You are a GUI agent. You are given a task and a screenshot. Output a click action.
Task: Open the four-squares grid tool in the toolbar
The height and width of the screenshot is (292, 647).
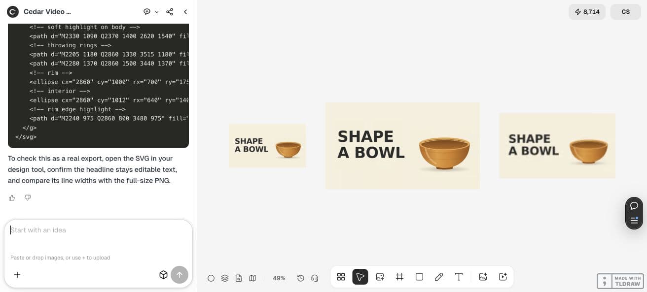point(341,277)
